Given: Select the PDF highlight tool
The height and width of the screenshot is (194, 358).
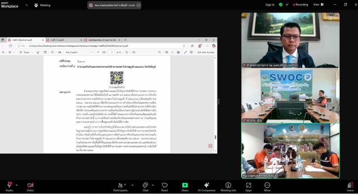Looking at the screenshot, I should [x=10, y=52].
